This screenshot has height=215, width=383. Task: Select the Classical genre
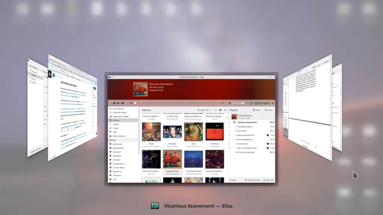(123, 160)
